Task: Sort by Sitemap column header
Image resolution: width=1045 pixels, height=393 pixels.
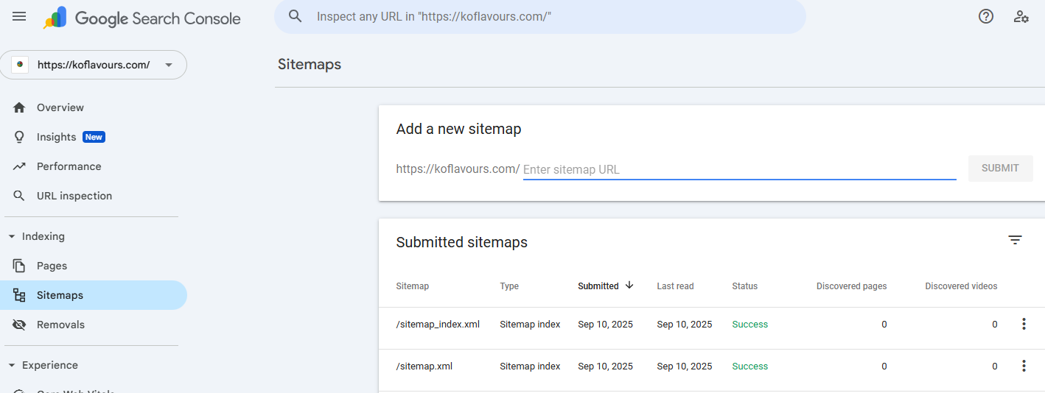Action: (413, 286)
